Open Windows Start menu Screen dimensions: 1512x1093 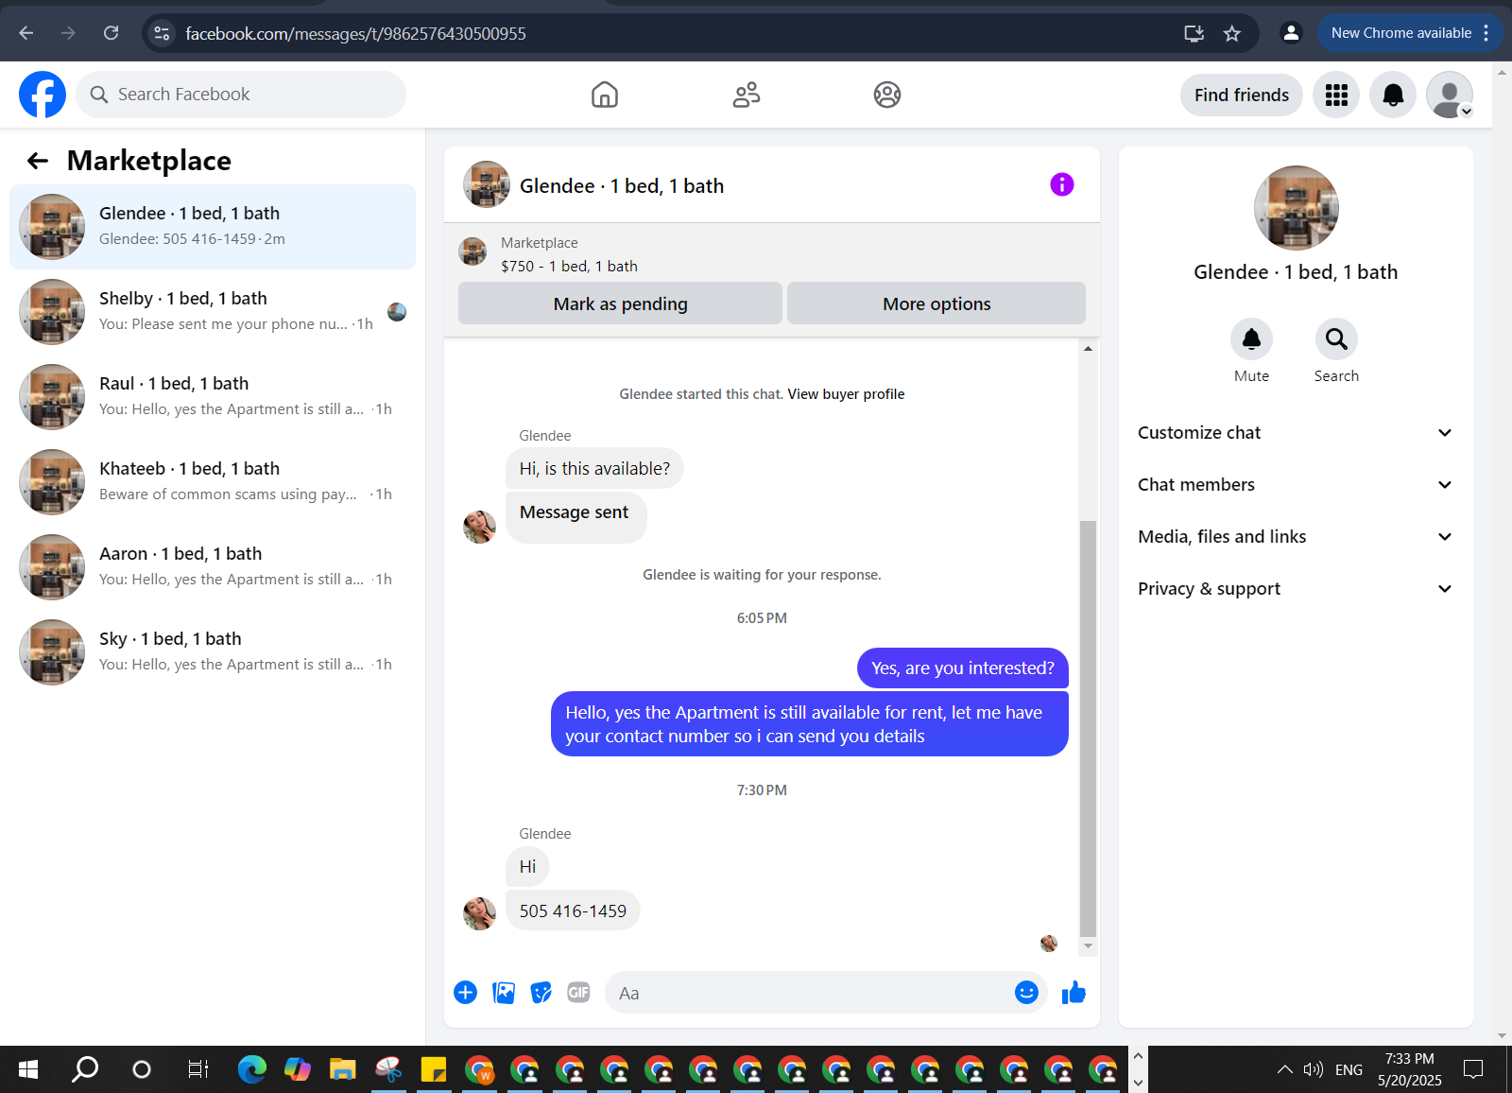tap(28, 1069)
